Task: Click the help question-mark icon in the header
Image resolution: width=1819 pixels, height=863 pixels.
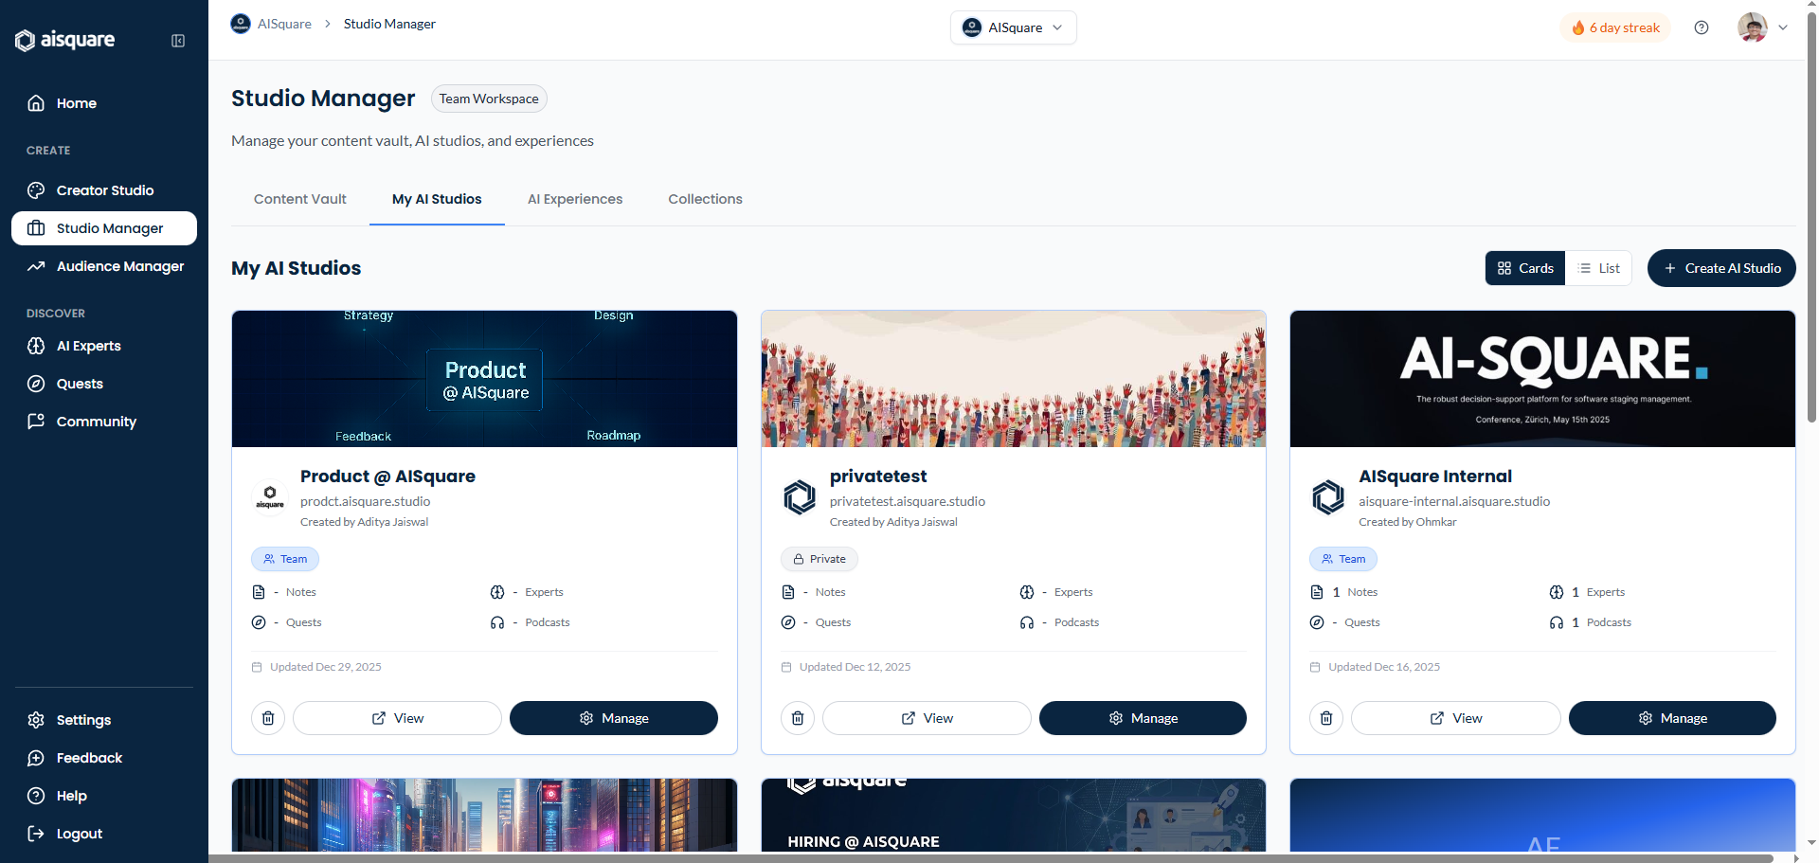Action: click(1701, 27)
